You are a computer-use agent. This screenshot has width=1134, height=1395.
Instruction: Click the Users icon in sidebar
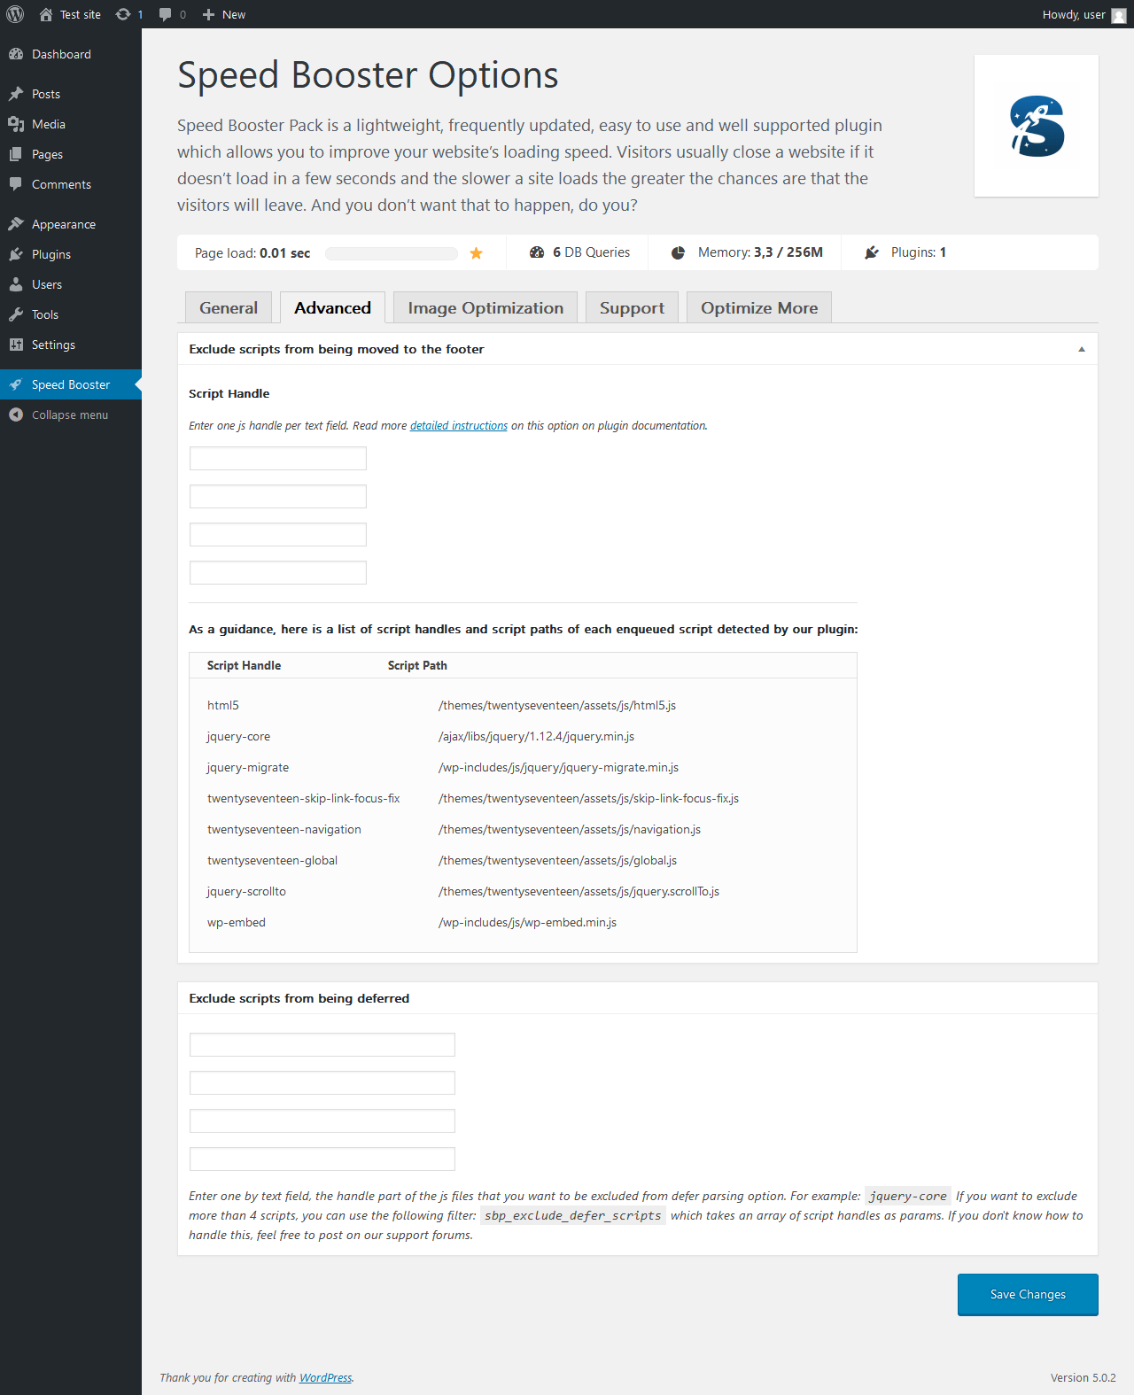click(16, 284)
